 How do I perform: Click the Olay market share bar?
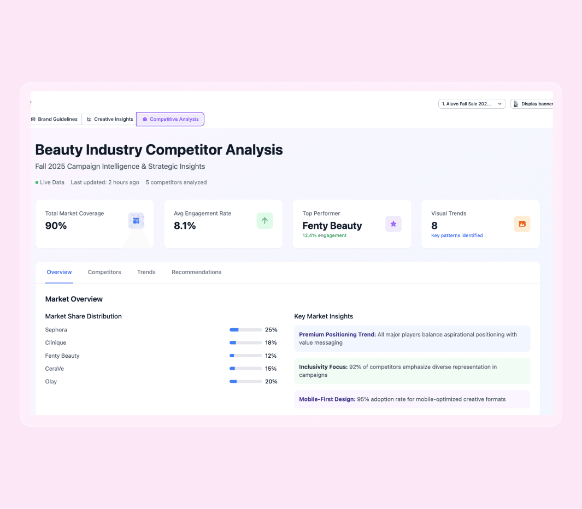(x=245, y=382)
